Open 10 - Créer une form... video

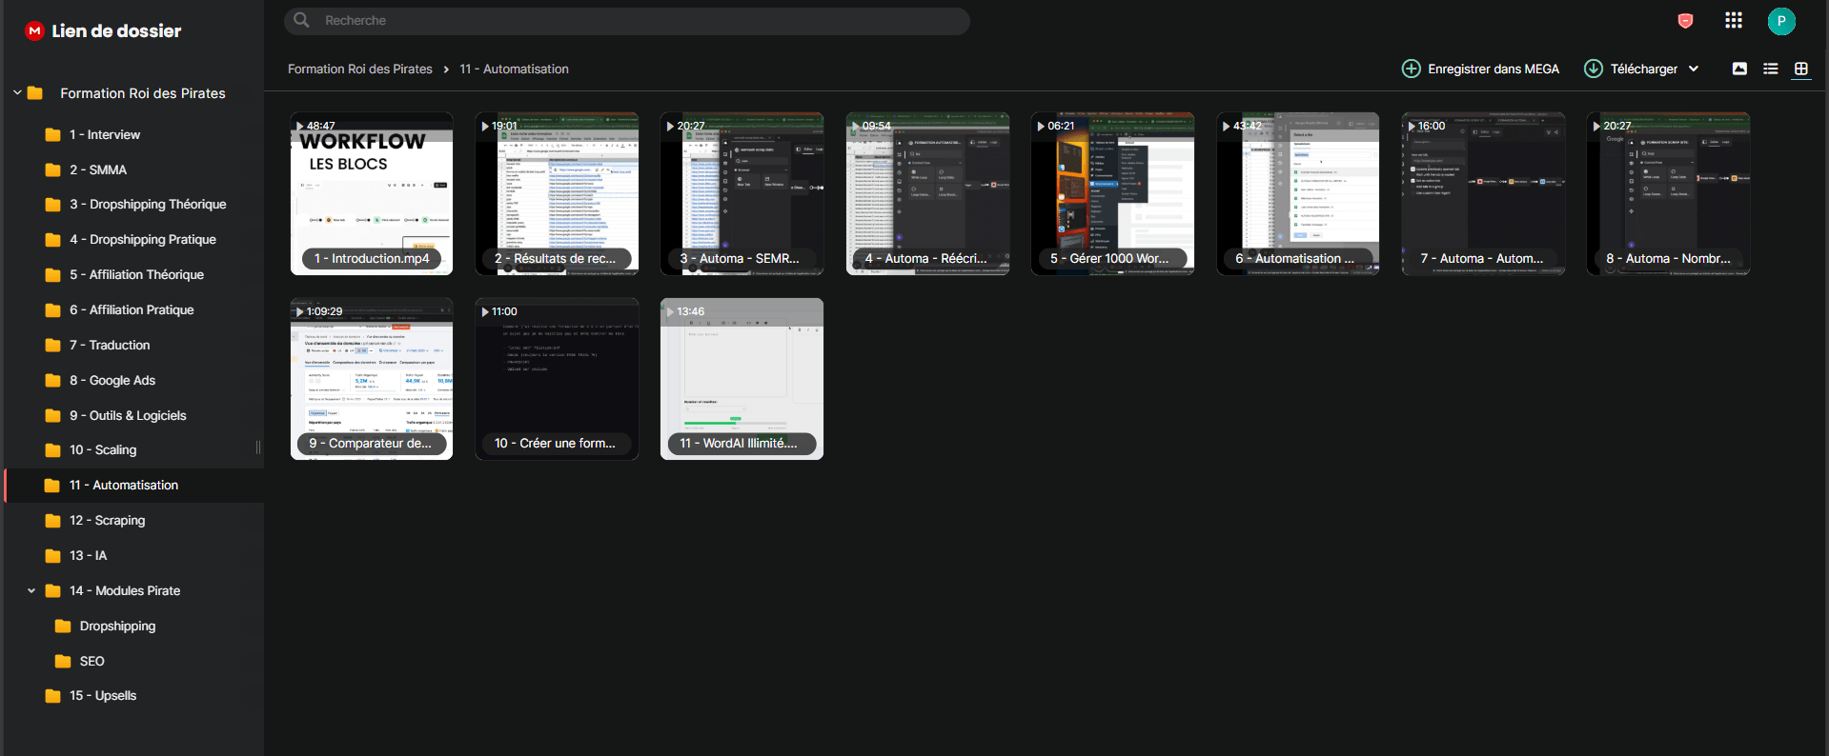[x=557, y=379]
